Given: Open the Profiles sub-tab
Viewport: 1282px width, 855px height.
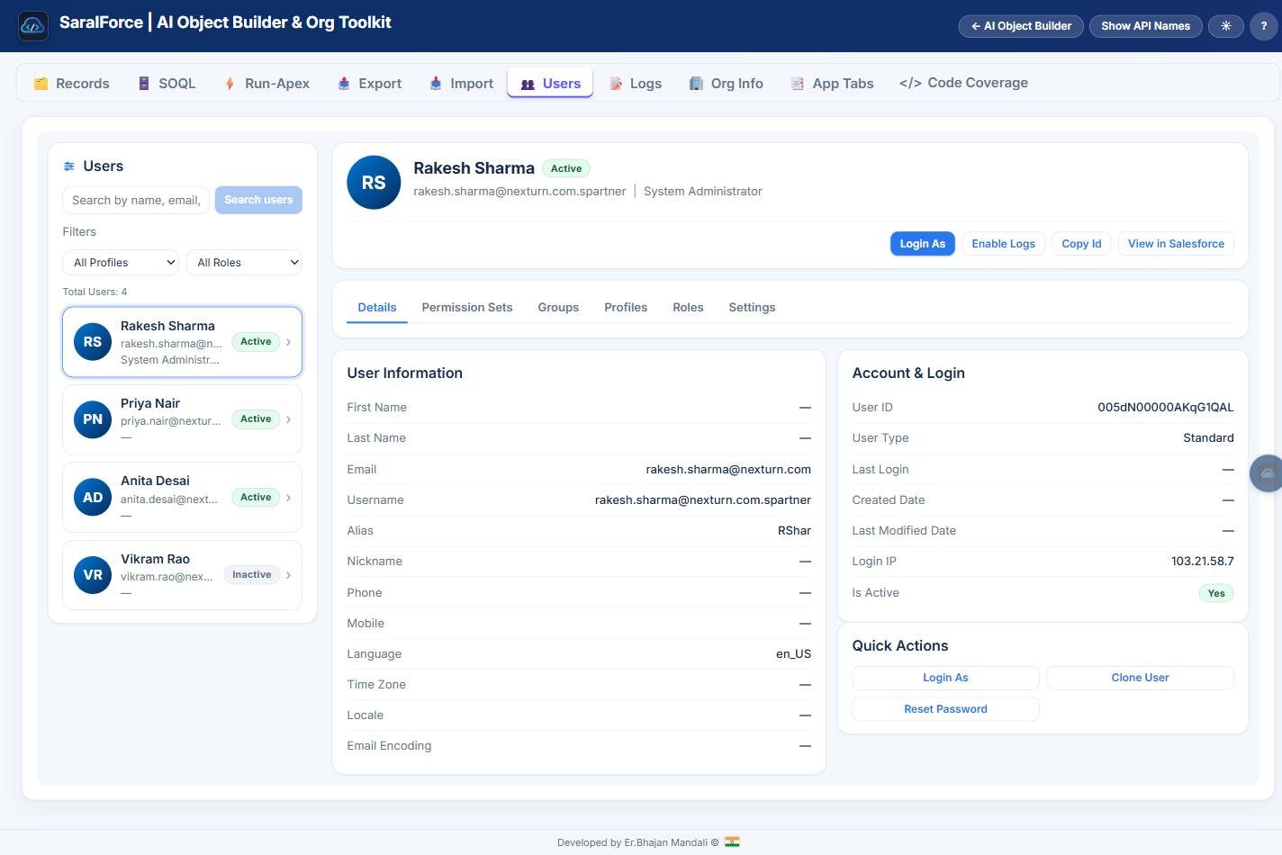Looking at the screenshot, I should [x=626, y=308].
